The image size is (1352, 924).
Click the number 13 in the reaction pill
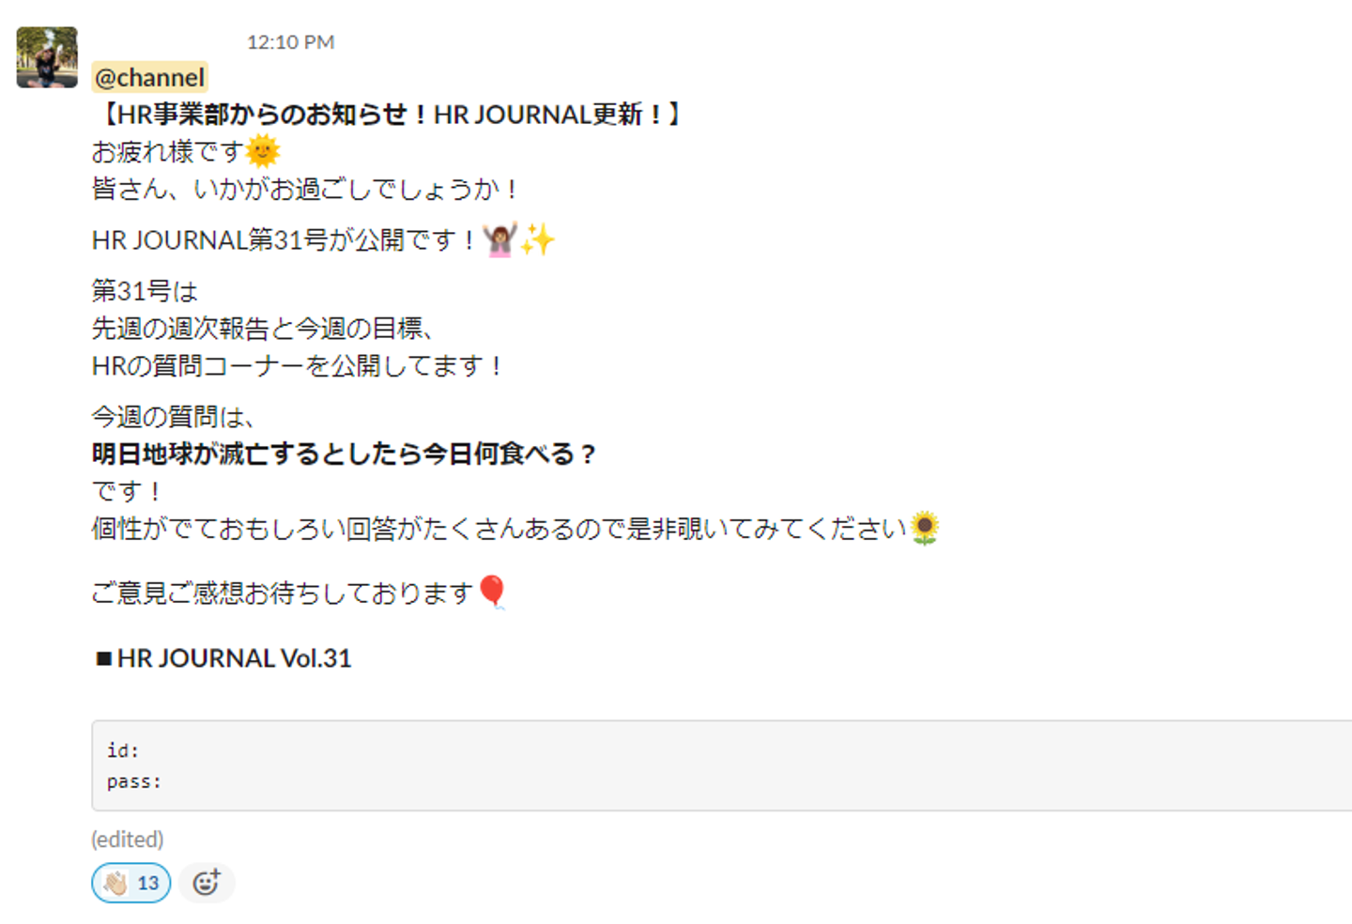click(x=148, y=883)
